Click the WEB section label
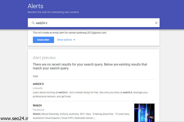Viewport: 184px width, 122px height. (35, 76)
